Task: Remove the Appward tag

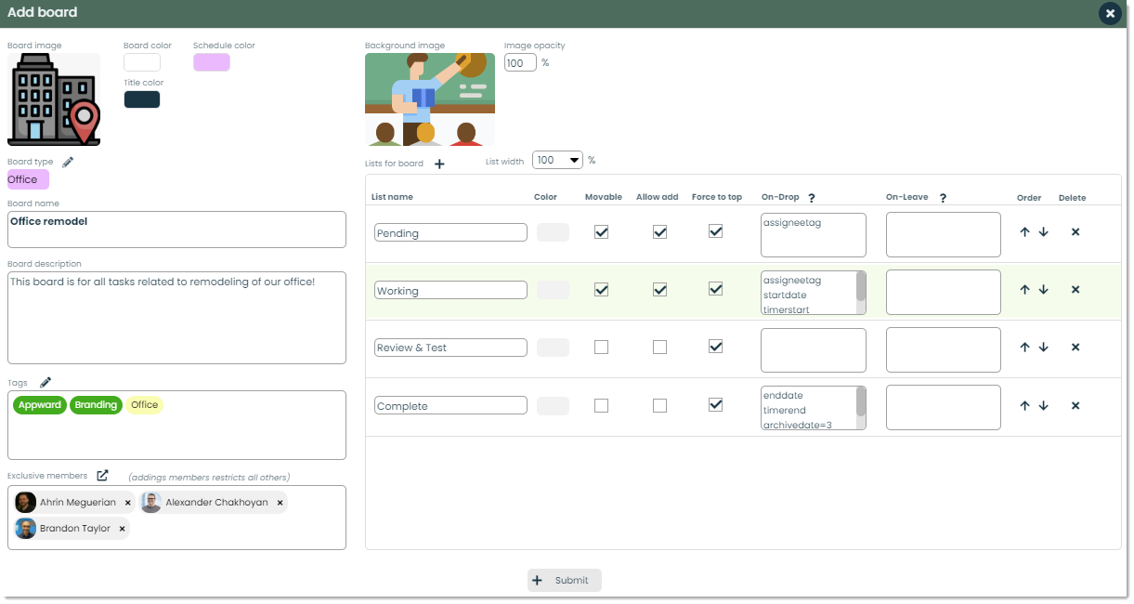Action: point(39,405)
